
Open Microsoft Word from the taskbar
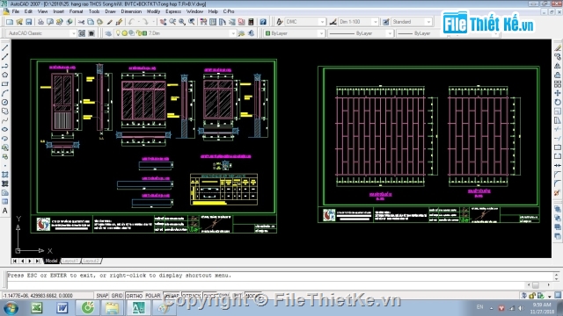point(62,308)
